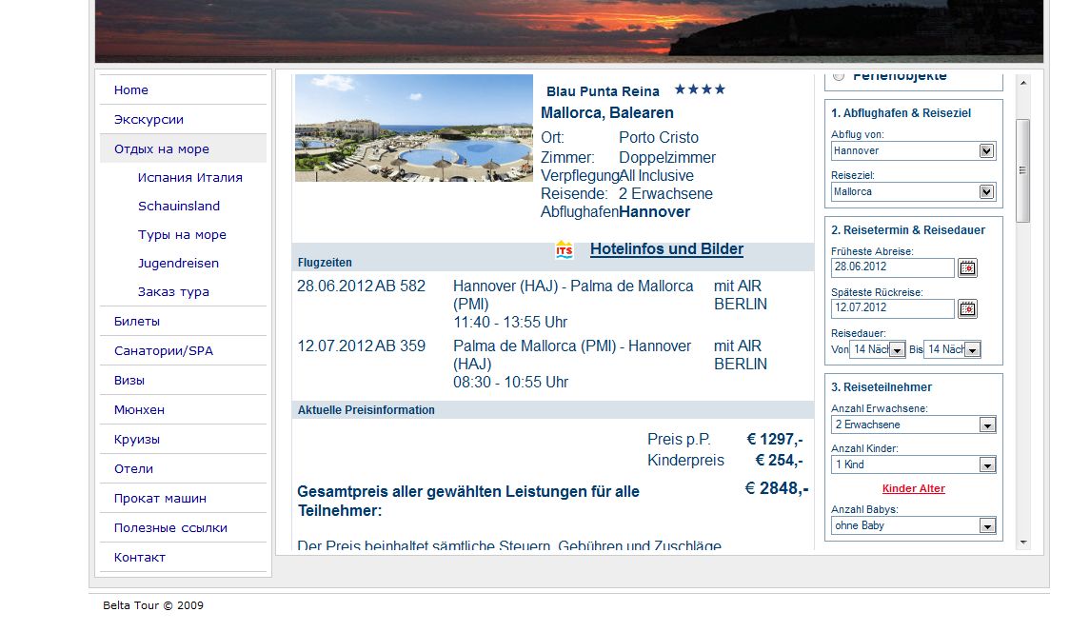Open the Reiseziel Mallorca dropdown

click(x=914, y=192)
